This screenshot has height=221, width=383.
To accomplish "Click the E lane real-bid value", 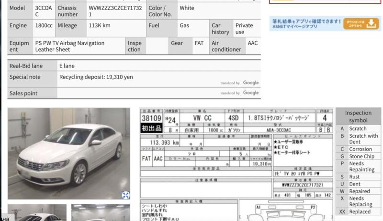I will [x=67, y=66].
